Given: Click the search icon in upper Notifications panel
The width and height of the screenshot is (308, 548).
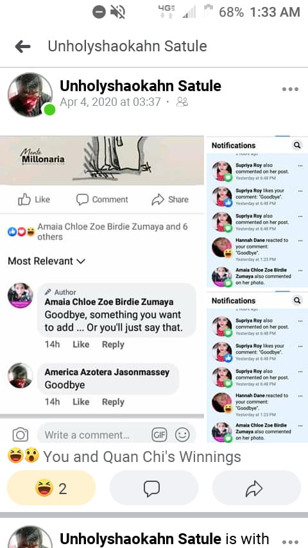Looking at the screenshot, I should (x=297, y=145).
